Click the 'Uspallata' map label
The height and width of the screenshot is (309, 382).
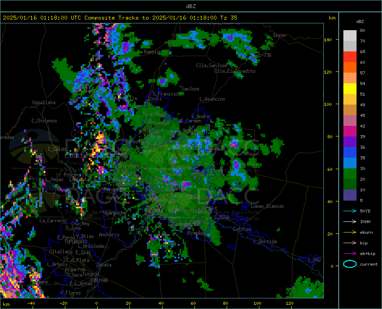click(44, 102)
